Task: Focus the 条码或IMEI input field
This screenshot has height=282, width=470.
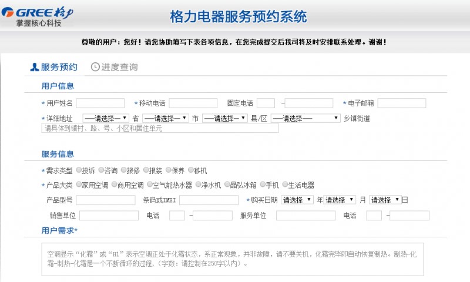Action: point(209,200)
